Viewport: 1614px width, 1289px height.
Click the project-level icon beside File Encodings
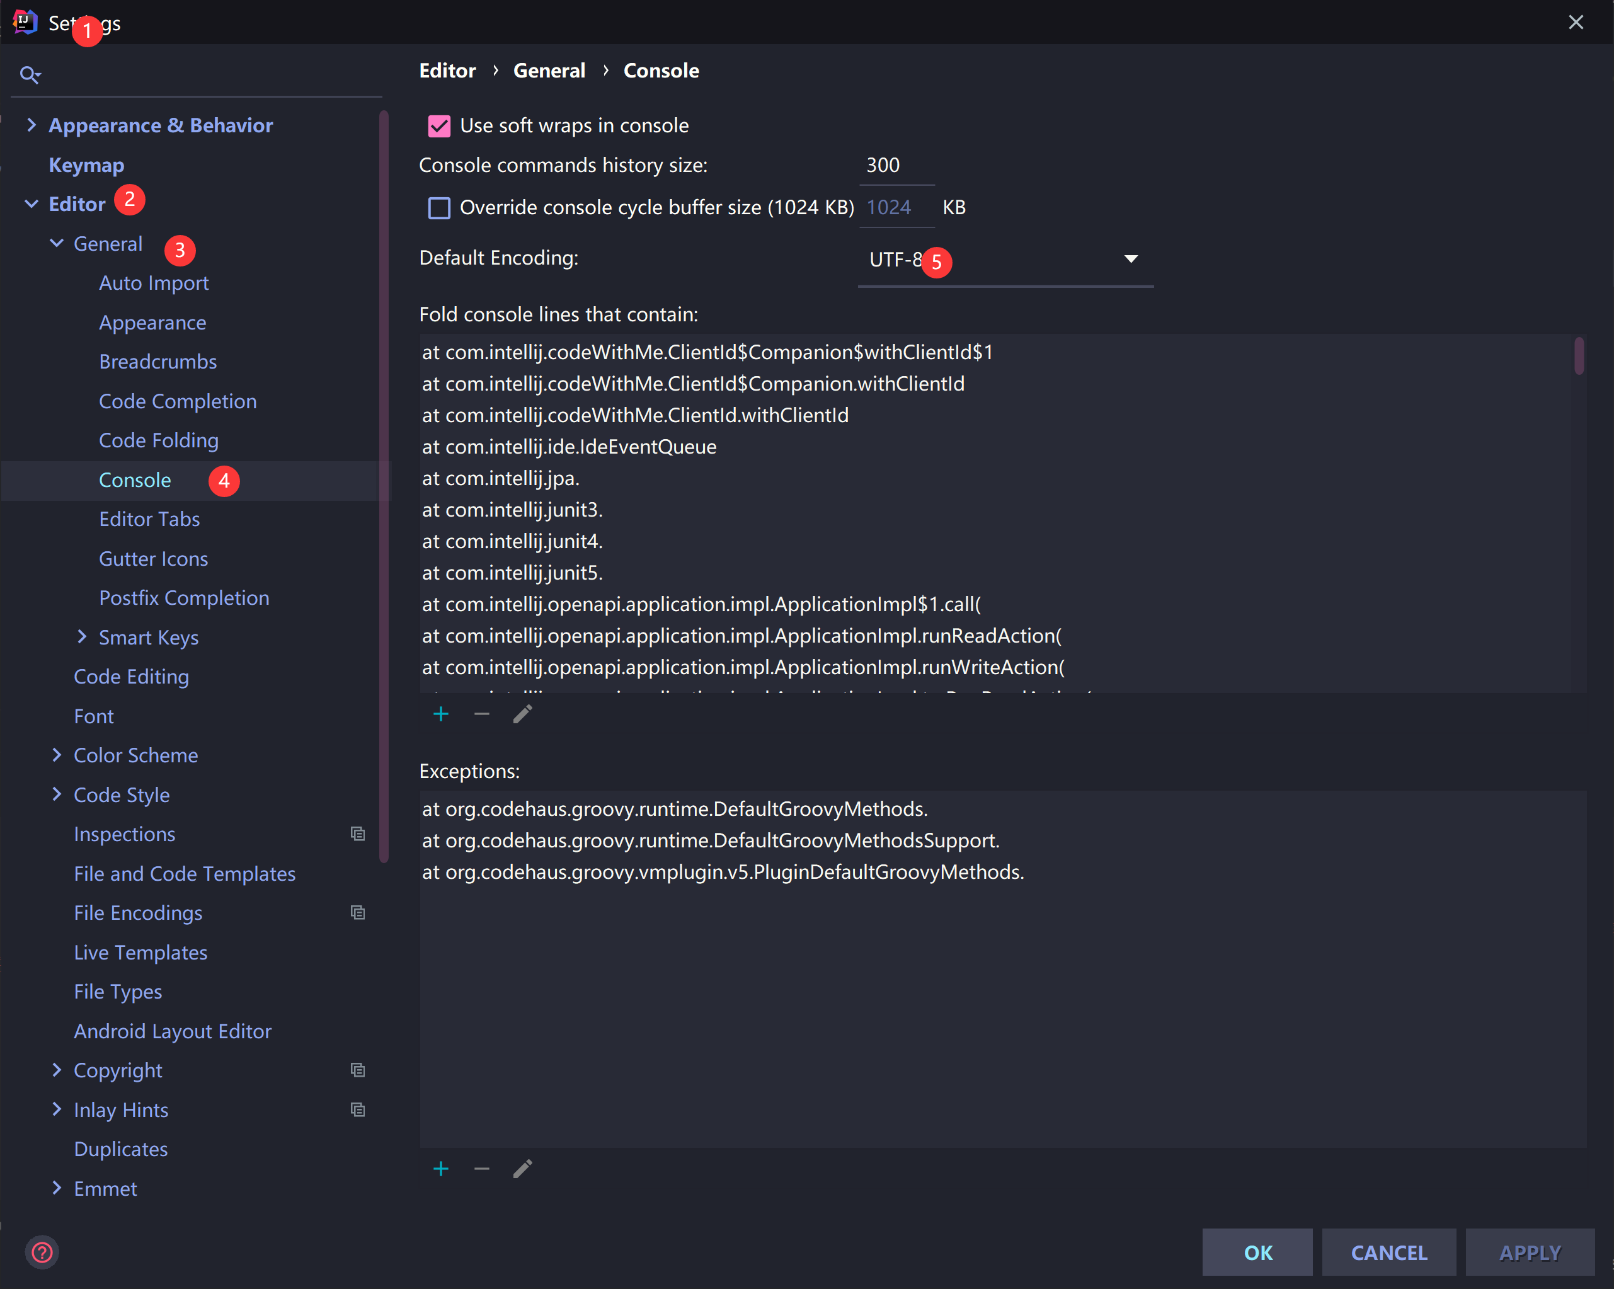click(x=358, y=912)
